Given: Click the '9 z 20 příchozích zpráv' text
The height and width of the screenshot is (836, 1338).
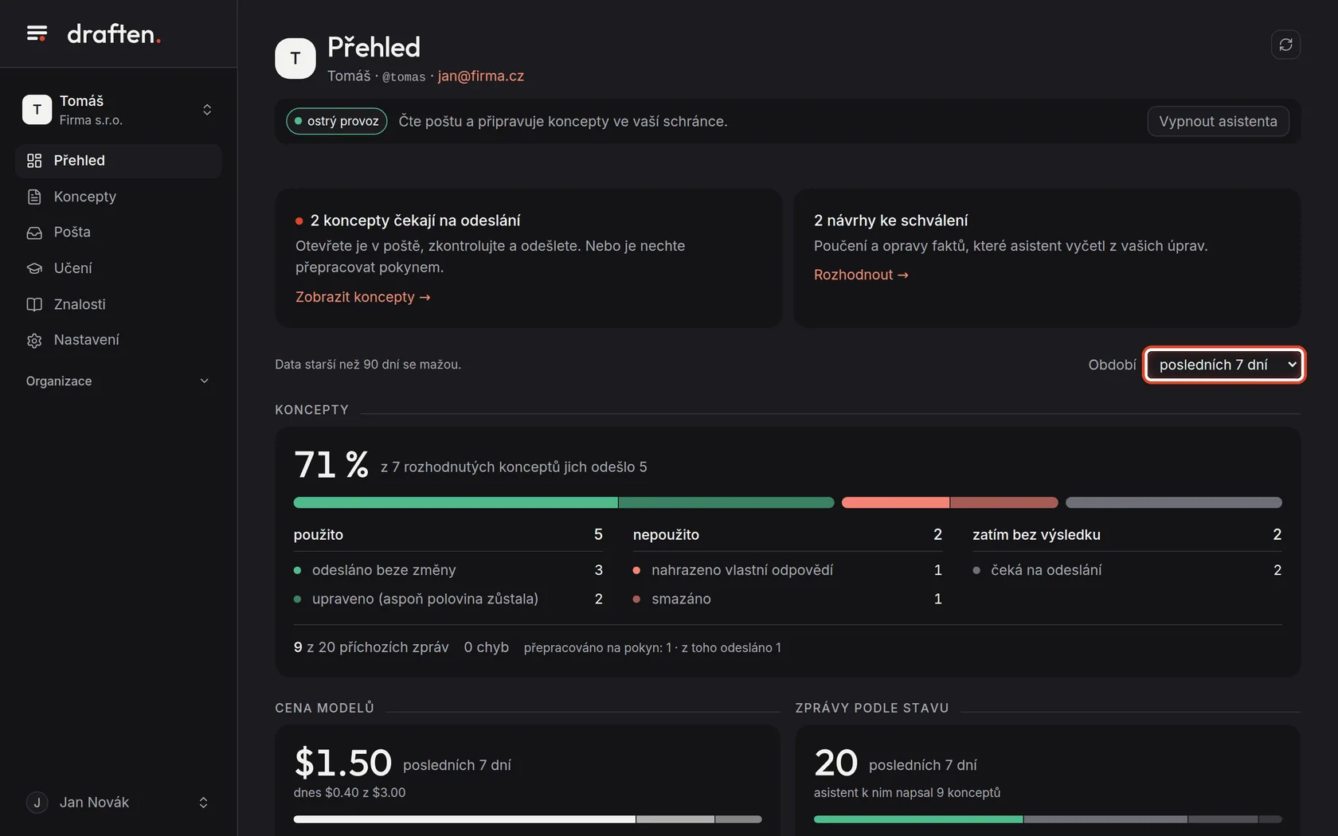Looking at the screenshot, I should (x=371, y=647).
